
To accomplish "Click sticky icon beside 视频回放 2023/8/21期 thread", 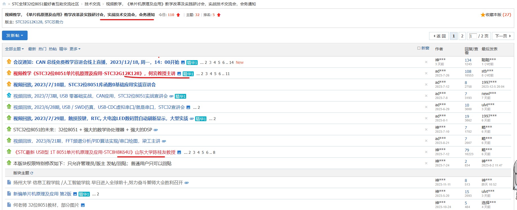I will pyautogui.click(x=9, y=140).
